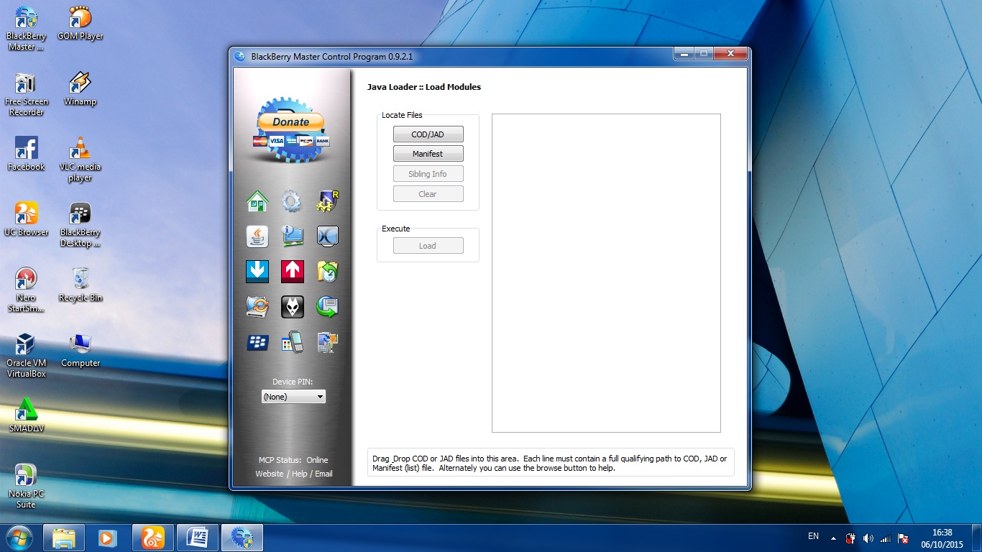This screenshot has width=982, height=552.
Task: Select the GOM Player desktop shortcut
Action: click(x=81, y=24)
